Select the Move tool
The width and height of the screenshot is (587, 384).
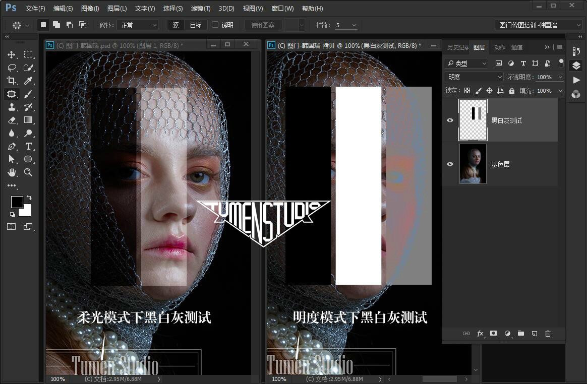point(11,54)
